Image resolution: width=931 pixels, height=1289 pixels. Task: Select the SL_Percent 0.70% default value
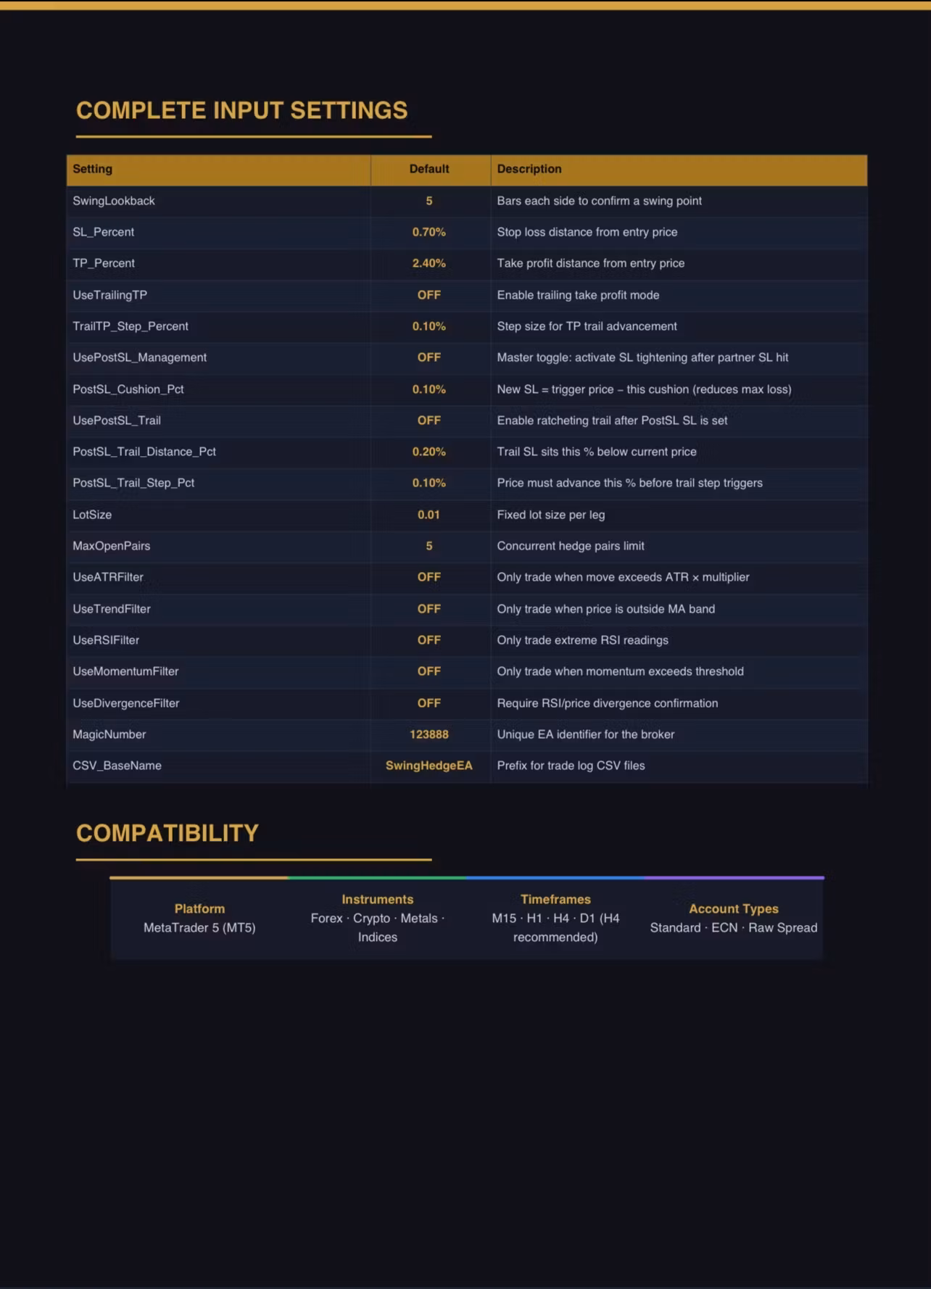tap(429, 232)
